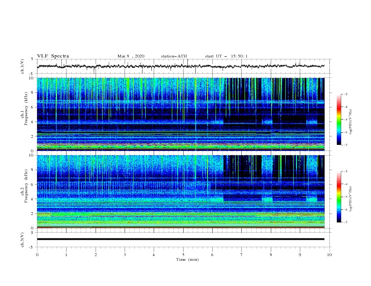Click the "10" kHz tick on ch.2 axis
The height and width of the screenshot is (286, 371).
[x=32, y=155]
